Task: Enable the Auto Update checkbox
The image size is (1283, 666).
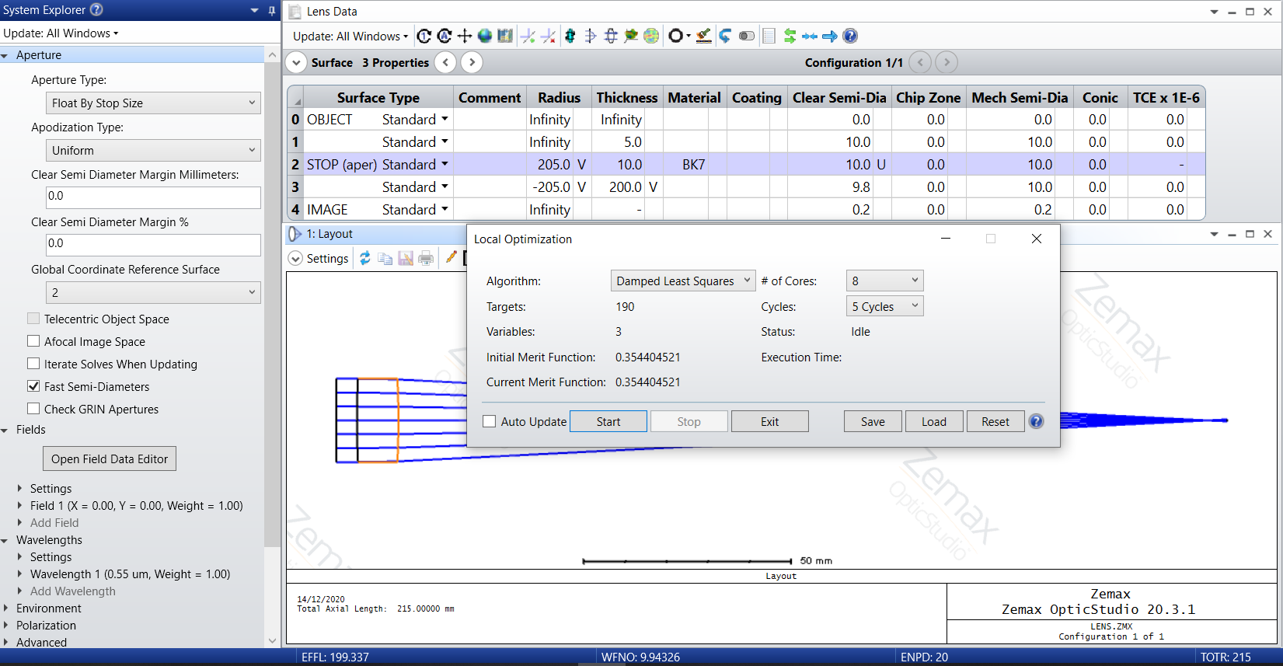Action: point(490,421)
